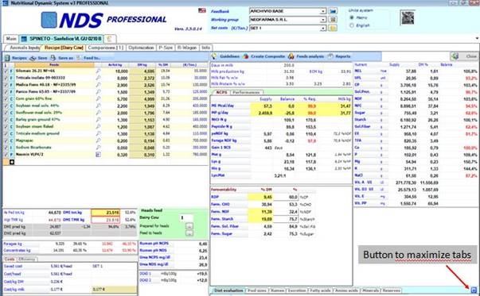Viewport: 480px width, 296px height.
Task: Toggle the checkbox for the Corn grain feed
Action: pos(6,98)
